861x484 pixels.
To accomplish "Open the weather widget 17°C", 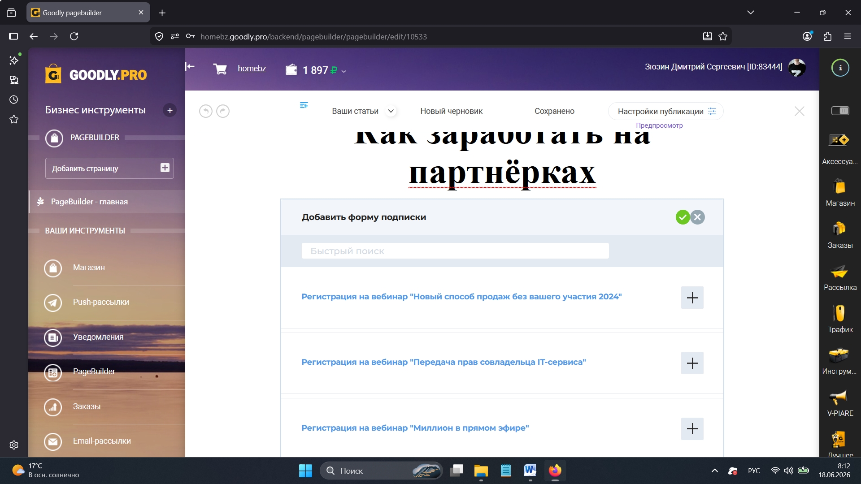I will coord(45,471).
